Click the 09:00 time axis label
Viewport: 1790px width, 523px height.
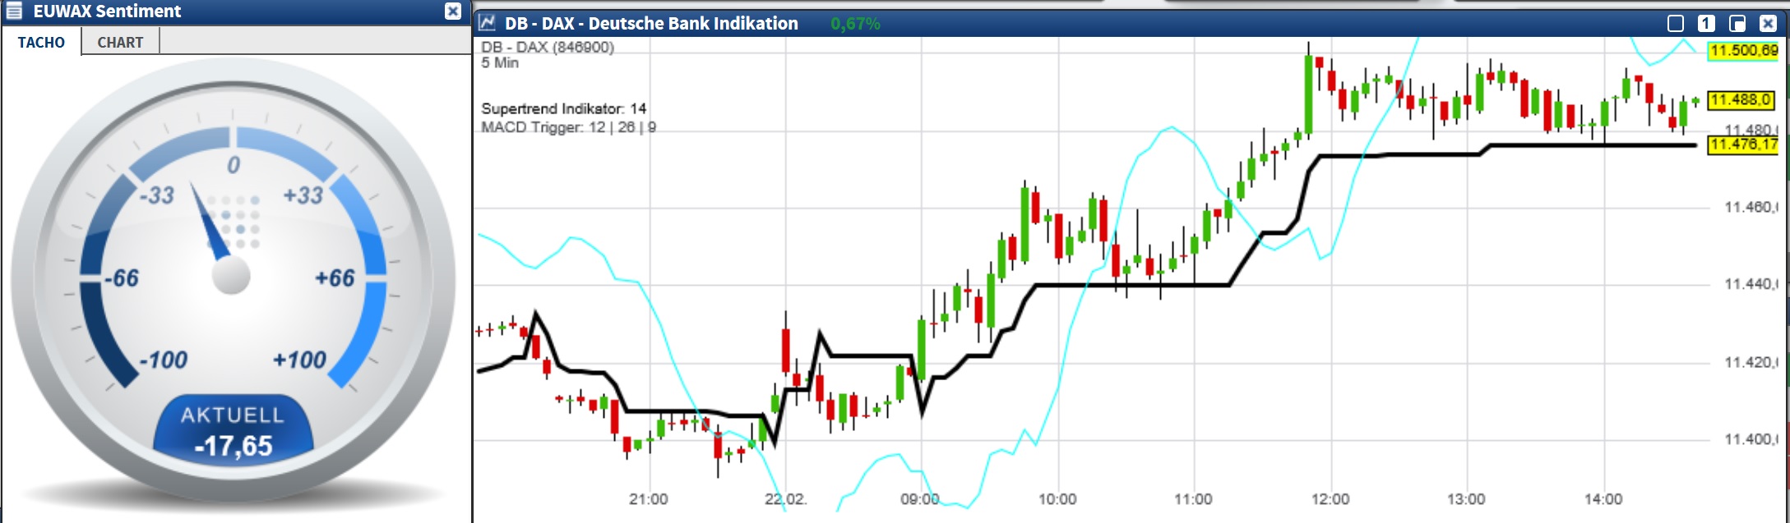click(919, 499)
